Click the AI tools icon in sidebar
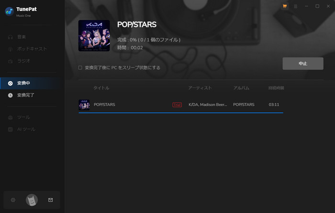The image size is (335, 213). point(10,129)
